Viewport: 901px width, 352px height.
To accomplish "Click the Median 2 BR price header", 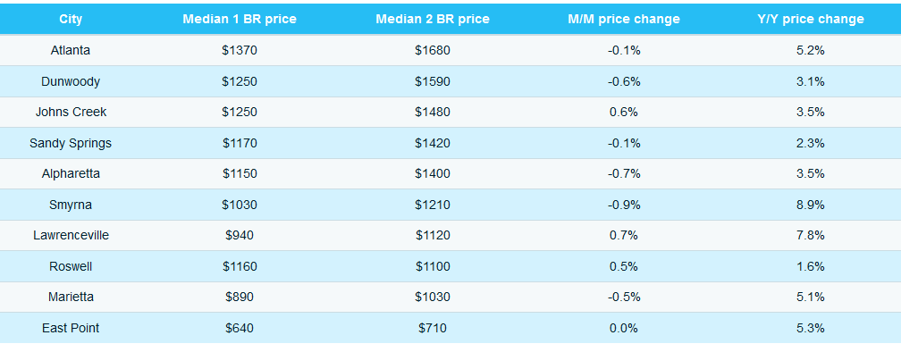I will 433,19.
